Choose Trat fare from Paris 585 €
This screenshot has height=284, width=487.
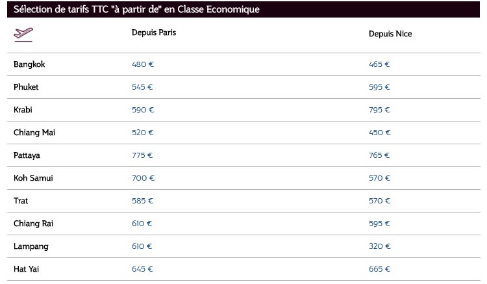click(x=143, y=201)
